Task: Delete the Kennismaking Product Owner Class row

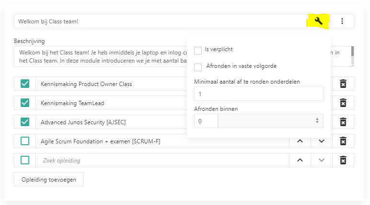Action: [343, 84]
